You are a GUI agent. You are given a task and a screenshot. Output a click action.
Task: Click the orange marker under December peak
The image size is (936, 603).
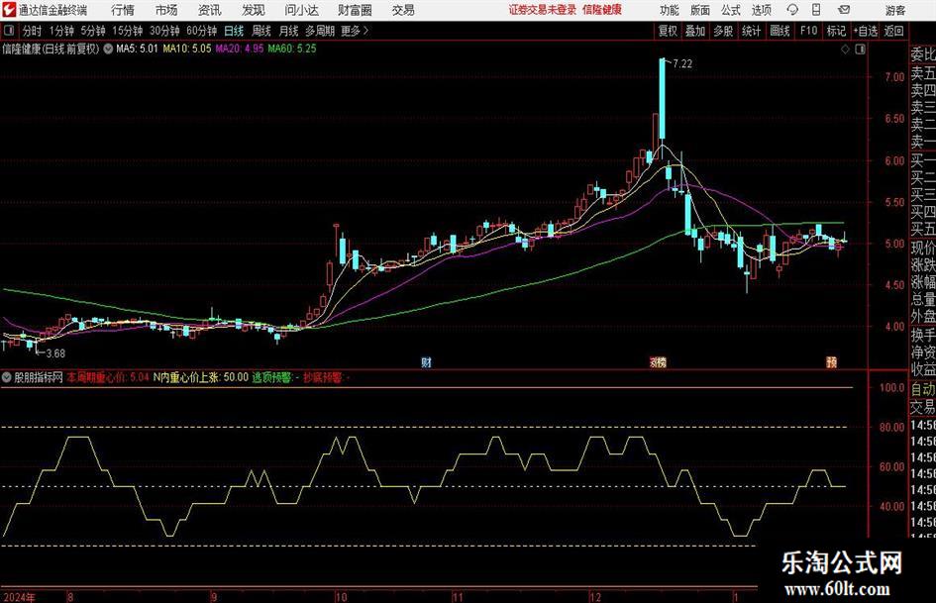658,361
